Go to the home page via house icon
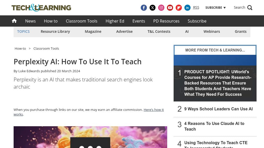Image resolution: width=264 pixels, height=148 pixels. (14, 21)
